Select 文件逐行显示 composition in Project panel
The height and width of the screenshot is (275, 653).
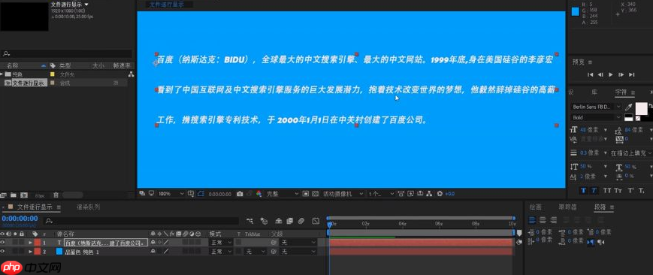pyautogui.click(x=28, y=83)
